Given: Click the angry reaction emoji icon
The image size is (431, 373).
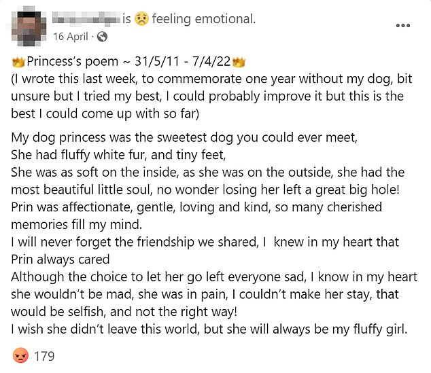Looking at the screenshot, I should click(20, 355).
